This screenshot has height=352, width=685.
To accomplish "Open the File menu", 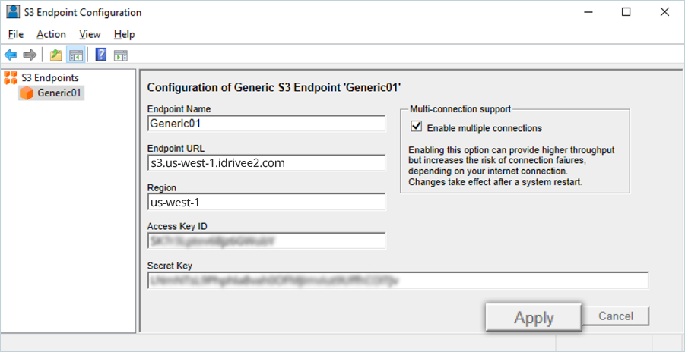I will [16, 34].
